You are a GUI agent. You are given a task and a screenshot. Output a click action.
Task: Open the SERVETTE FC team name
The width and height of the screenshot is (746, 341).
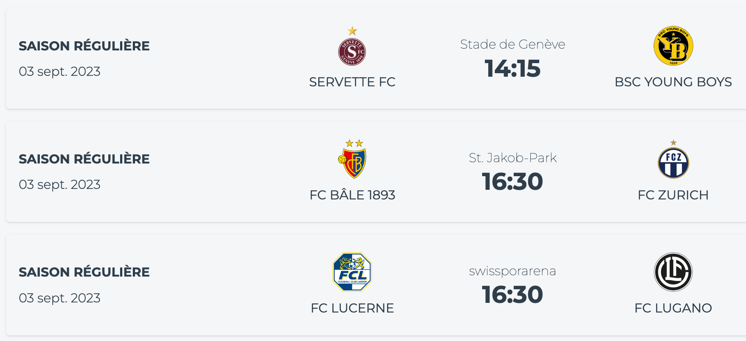coord(352,82)
